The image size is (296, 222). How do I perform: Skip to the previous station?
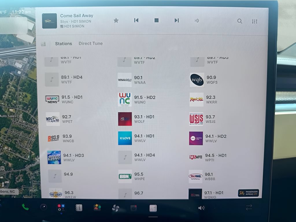point(136,21)
